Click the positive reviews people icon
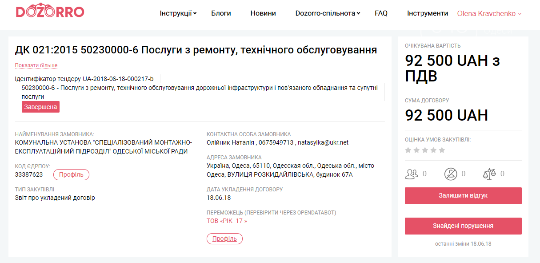 click(412, 174)
